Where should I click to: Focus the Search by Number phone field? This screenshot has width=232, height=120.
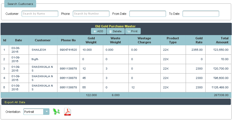pos(91,14)
